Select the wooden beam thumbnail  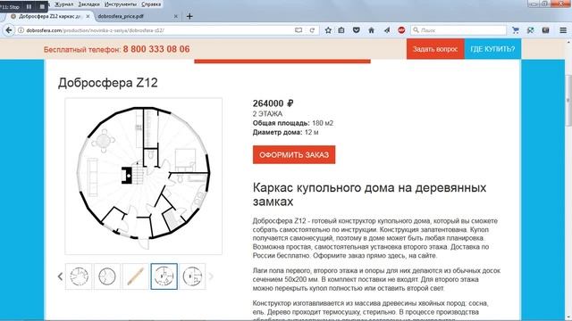point(135,276)
